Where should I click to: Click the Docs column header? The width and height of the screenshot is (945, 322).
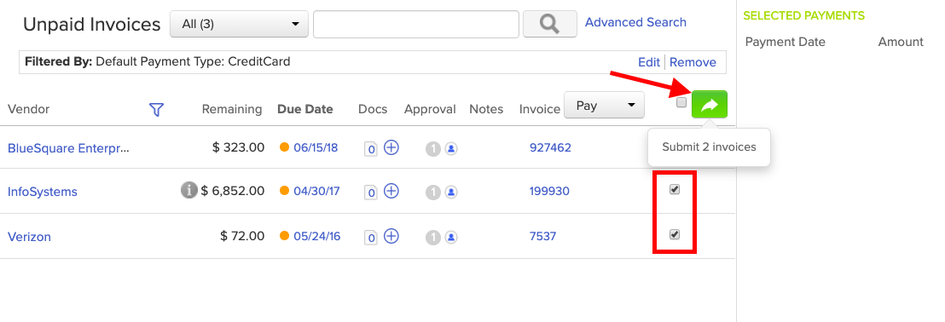(x=373, y=110)
